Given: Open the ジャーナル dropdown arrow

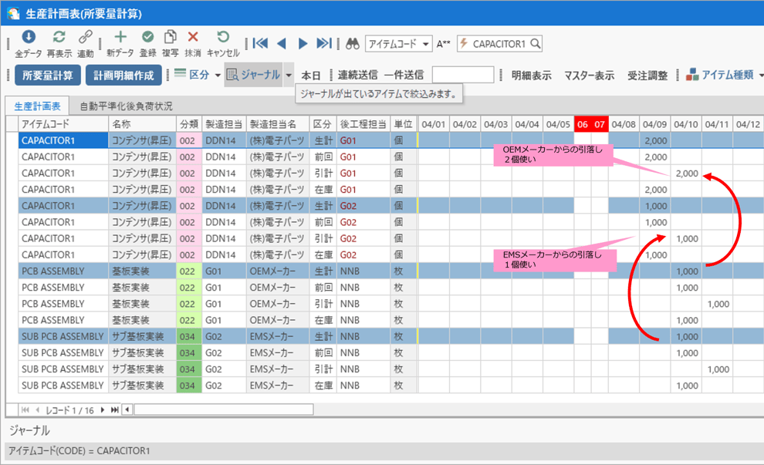Looking at the screenshot, I should tap(289, 76).
